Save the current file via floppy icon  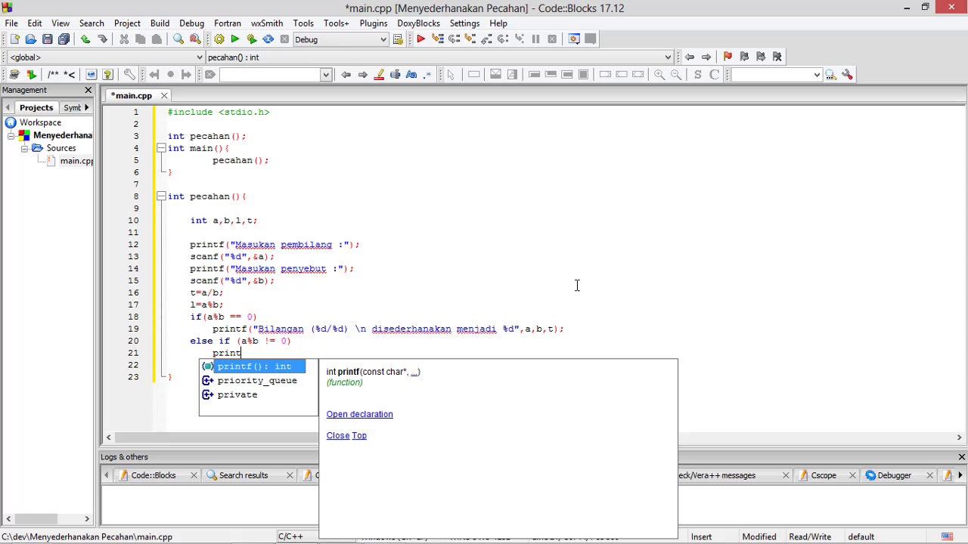(x=48, y=39)
